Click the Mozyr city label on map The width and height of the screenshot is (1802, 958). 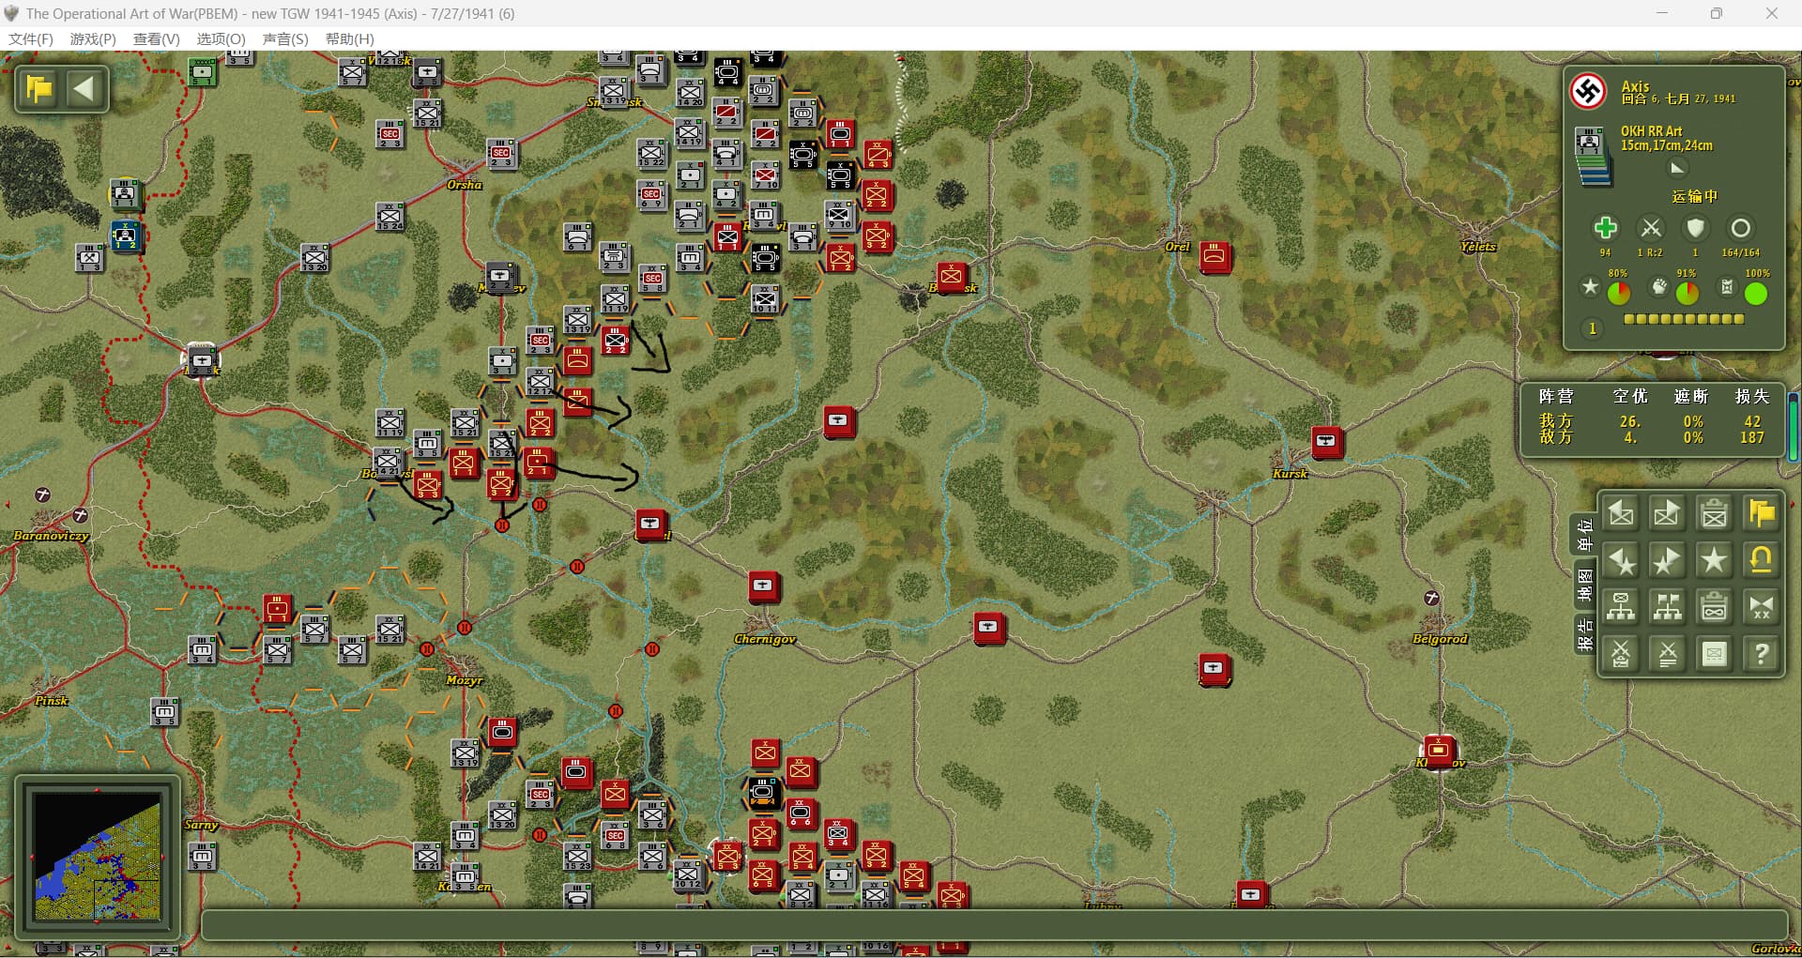[464, 680]
